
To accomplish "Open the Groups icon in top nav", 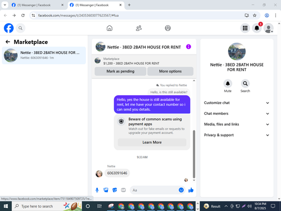I will [x=167, y=28].
